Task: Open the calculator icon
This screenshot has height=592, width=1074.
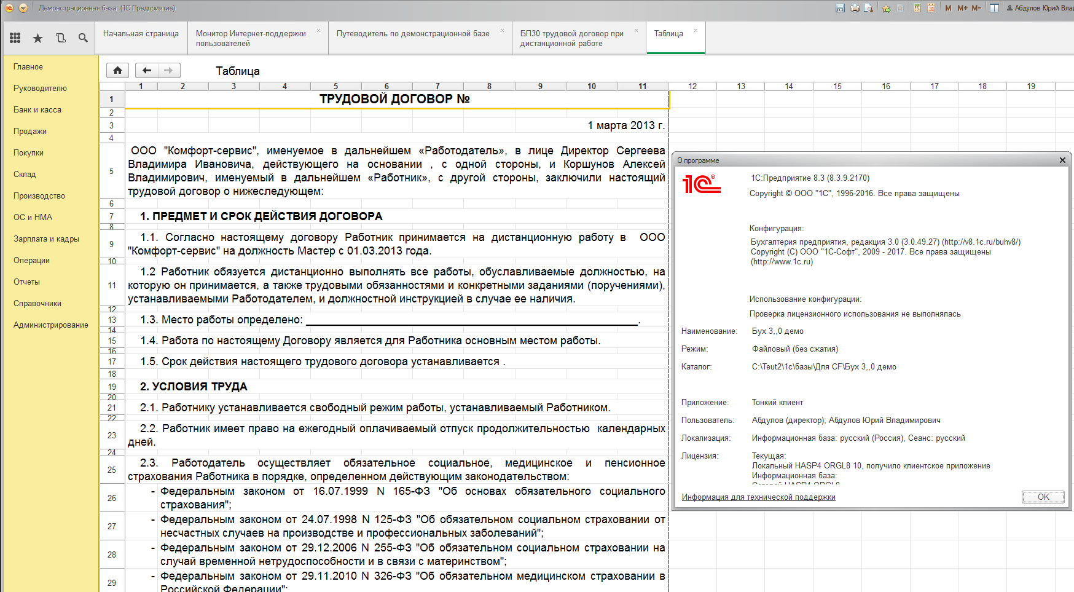Action: (x=917, y=8)
